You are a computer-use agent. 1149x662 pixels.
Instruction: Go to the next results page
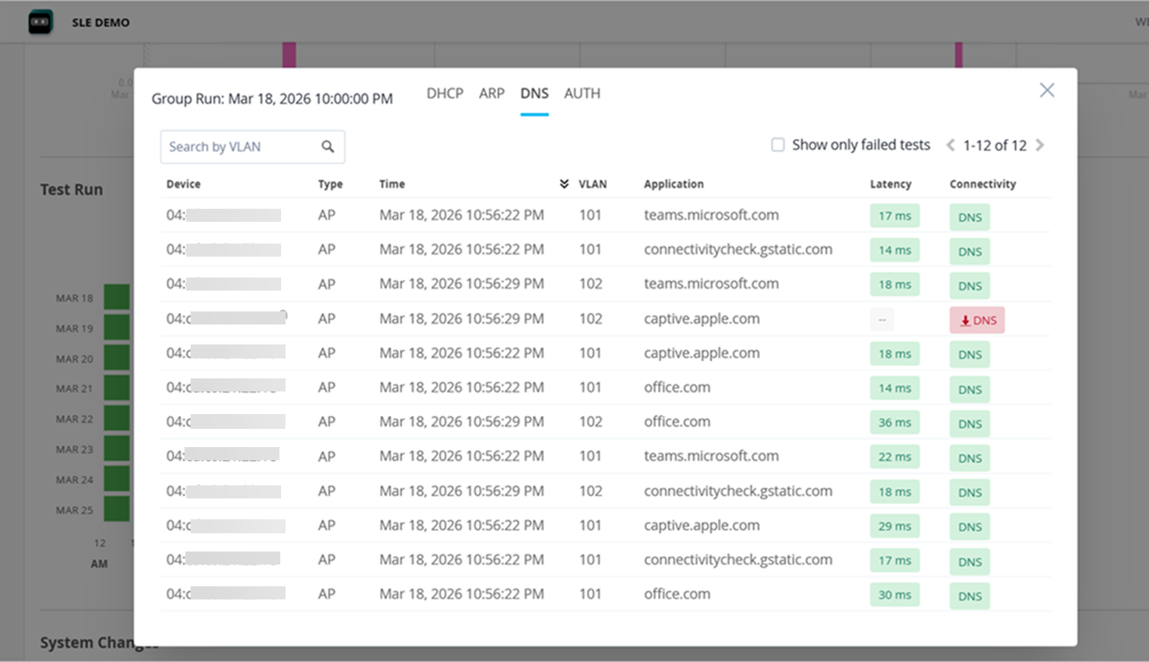[1040, 145]
